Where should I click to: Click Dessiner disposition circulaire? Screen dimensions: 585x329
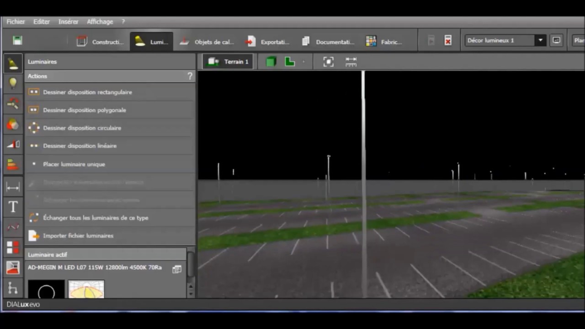110,128
